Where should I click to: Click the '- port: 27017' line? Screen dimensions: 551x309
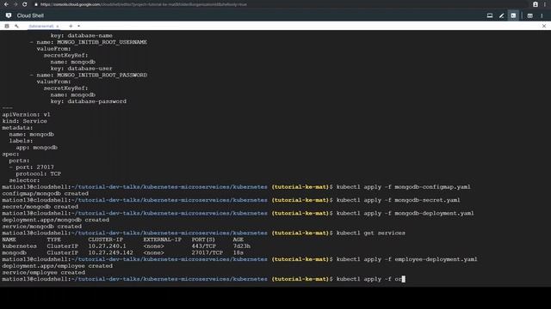click(32, 167)
